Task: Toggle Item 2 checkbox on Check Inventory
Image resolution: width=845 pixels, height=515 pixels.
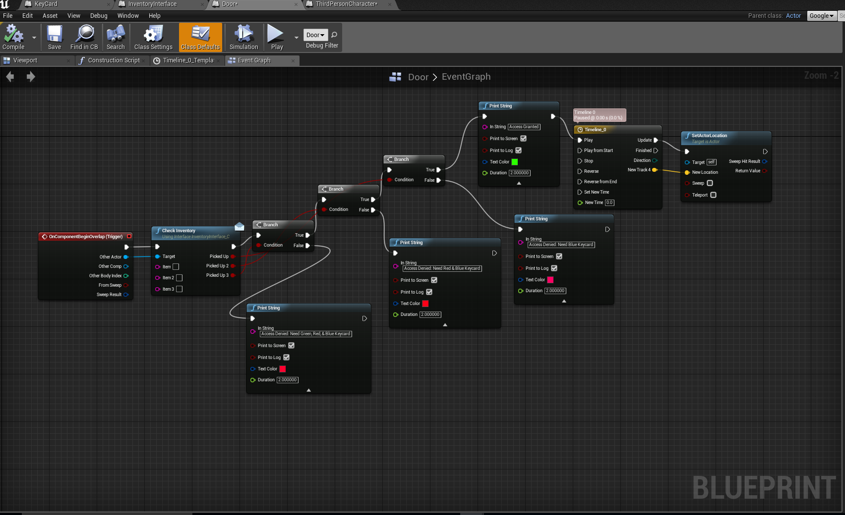Action: tap(179, 278)
